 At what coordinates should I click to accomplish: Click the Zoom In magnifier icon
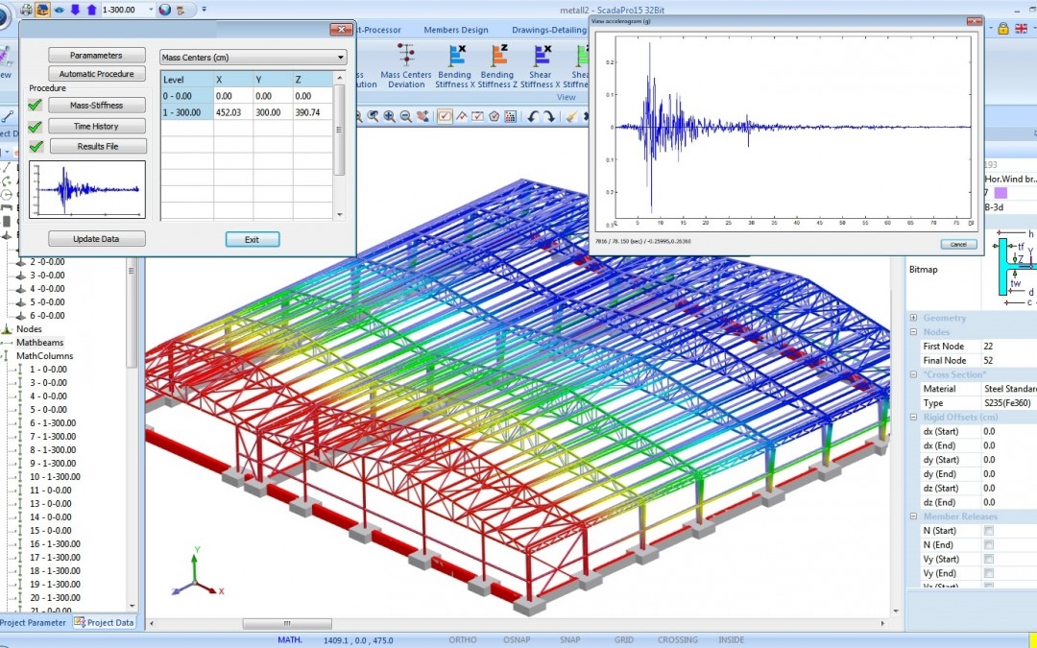[389, 115]
